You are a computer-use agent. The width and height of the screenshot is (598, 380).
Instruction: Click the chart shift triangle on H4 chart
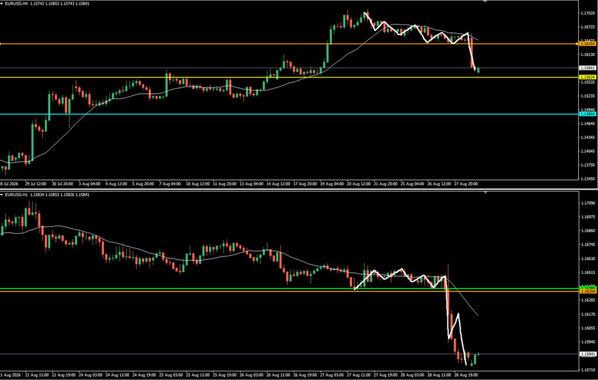tap(485, 2)
